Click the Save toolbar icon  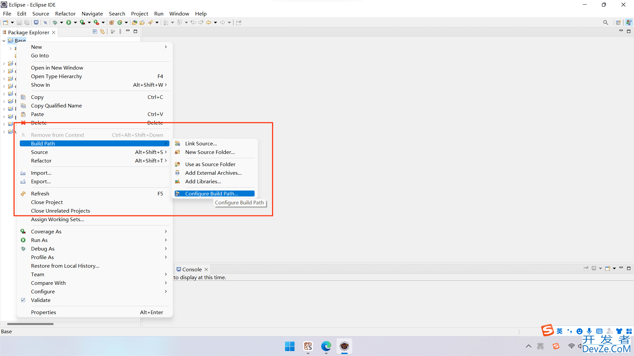[19, 22]
